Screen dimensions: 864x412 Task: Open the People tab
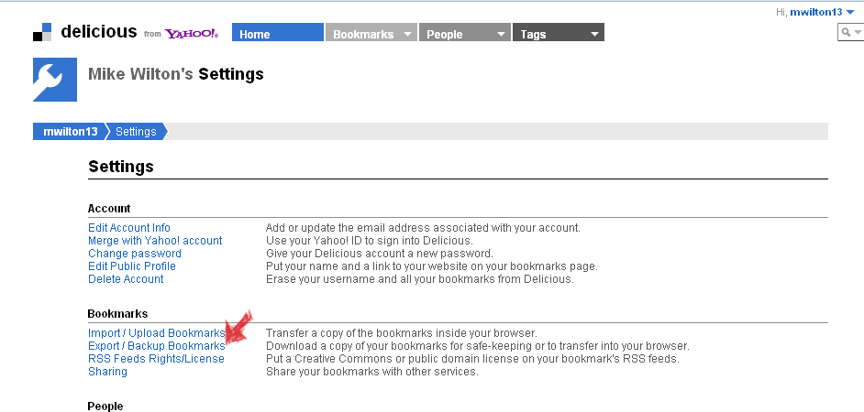465,32
